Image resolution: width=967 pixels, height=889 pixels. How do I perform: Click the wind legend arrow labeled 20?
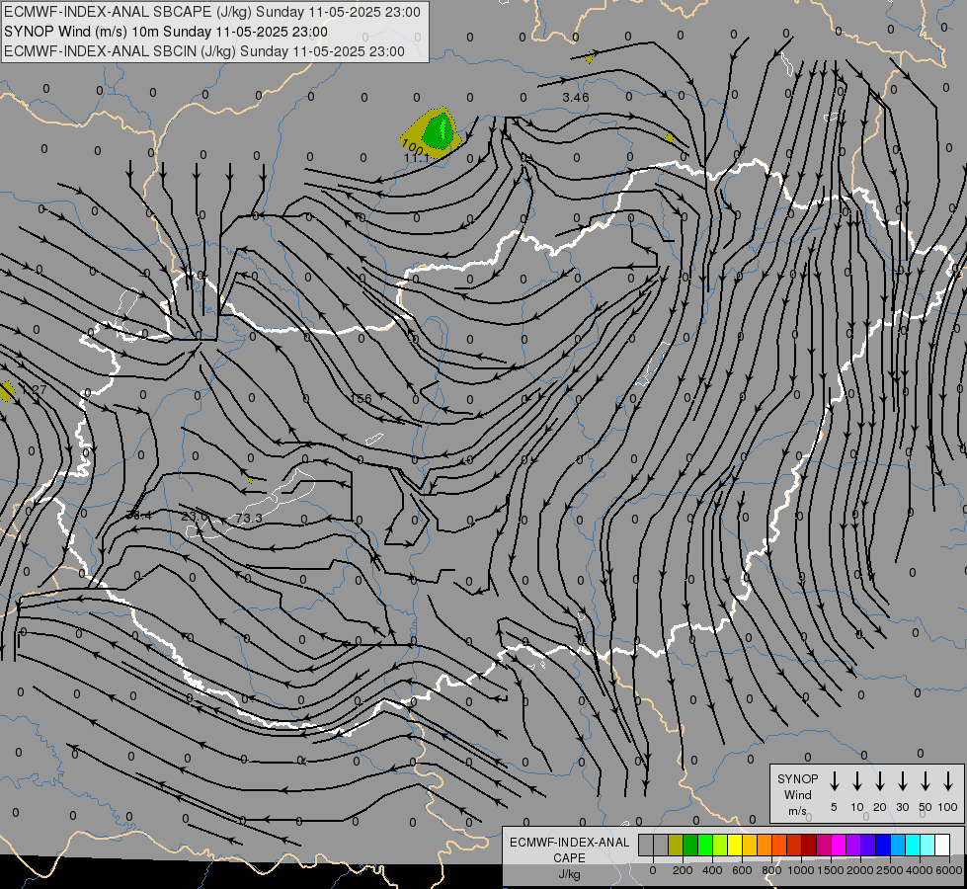(879, 781)
